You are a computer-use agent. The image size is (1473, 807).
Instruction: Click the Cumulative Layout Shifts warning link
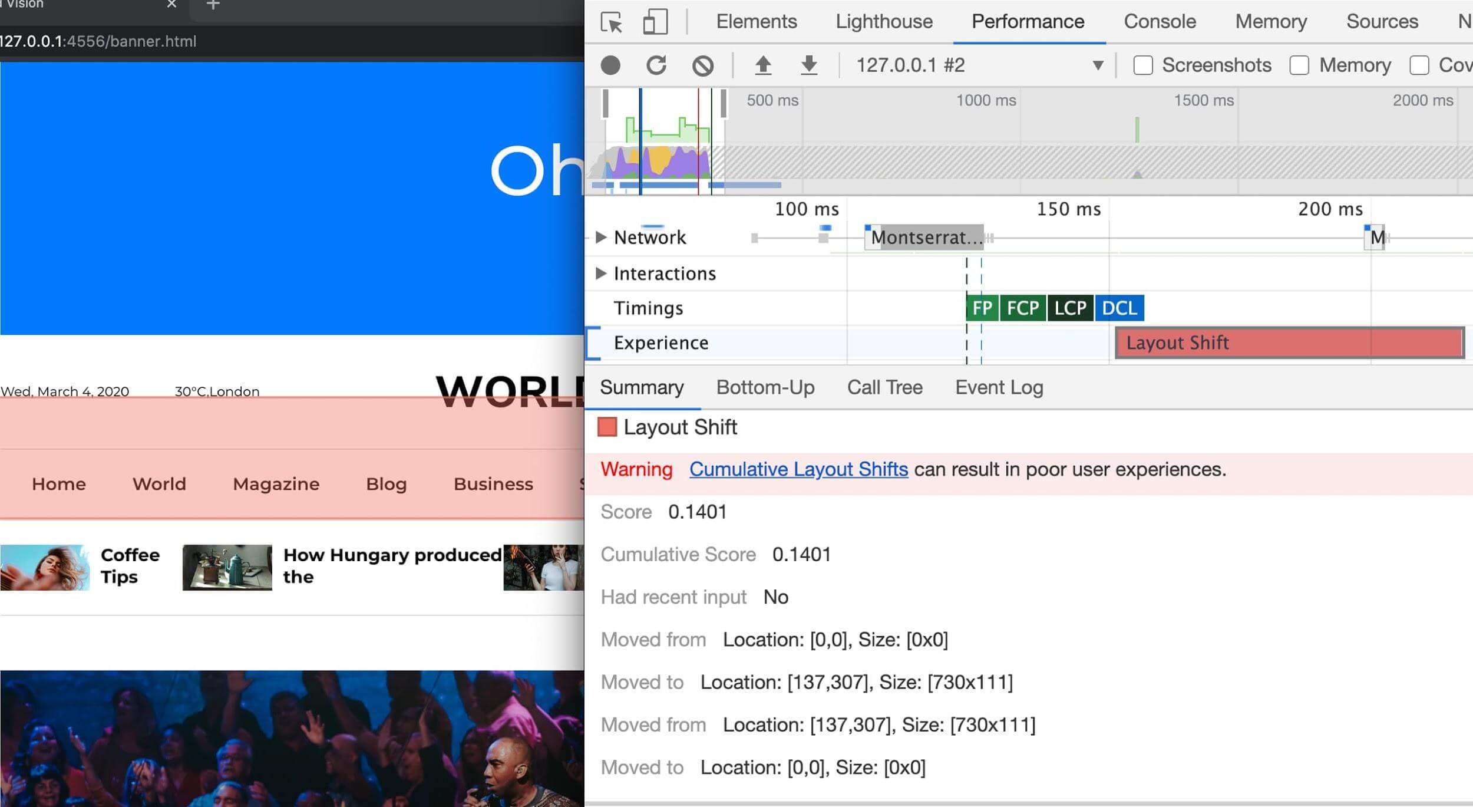click(798, 469)
